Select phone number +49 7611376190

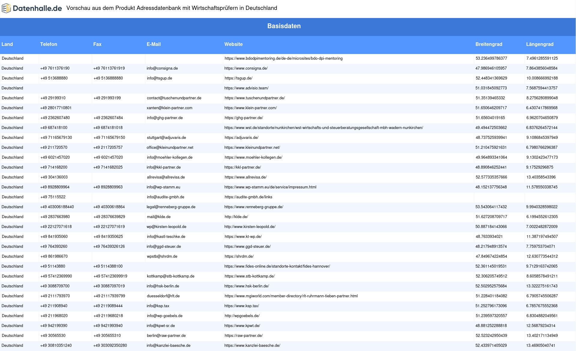[x=55, y=68]
